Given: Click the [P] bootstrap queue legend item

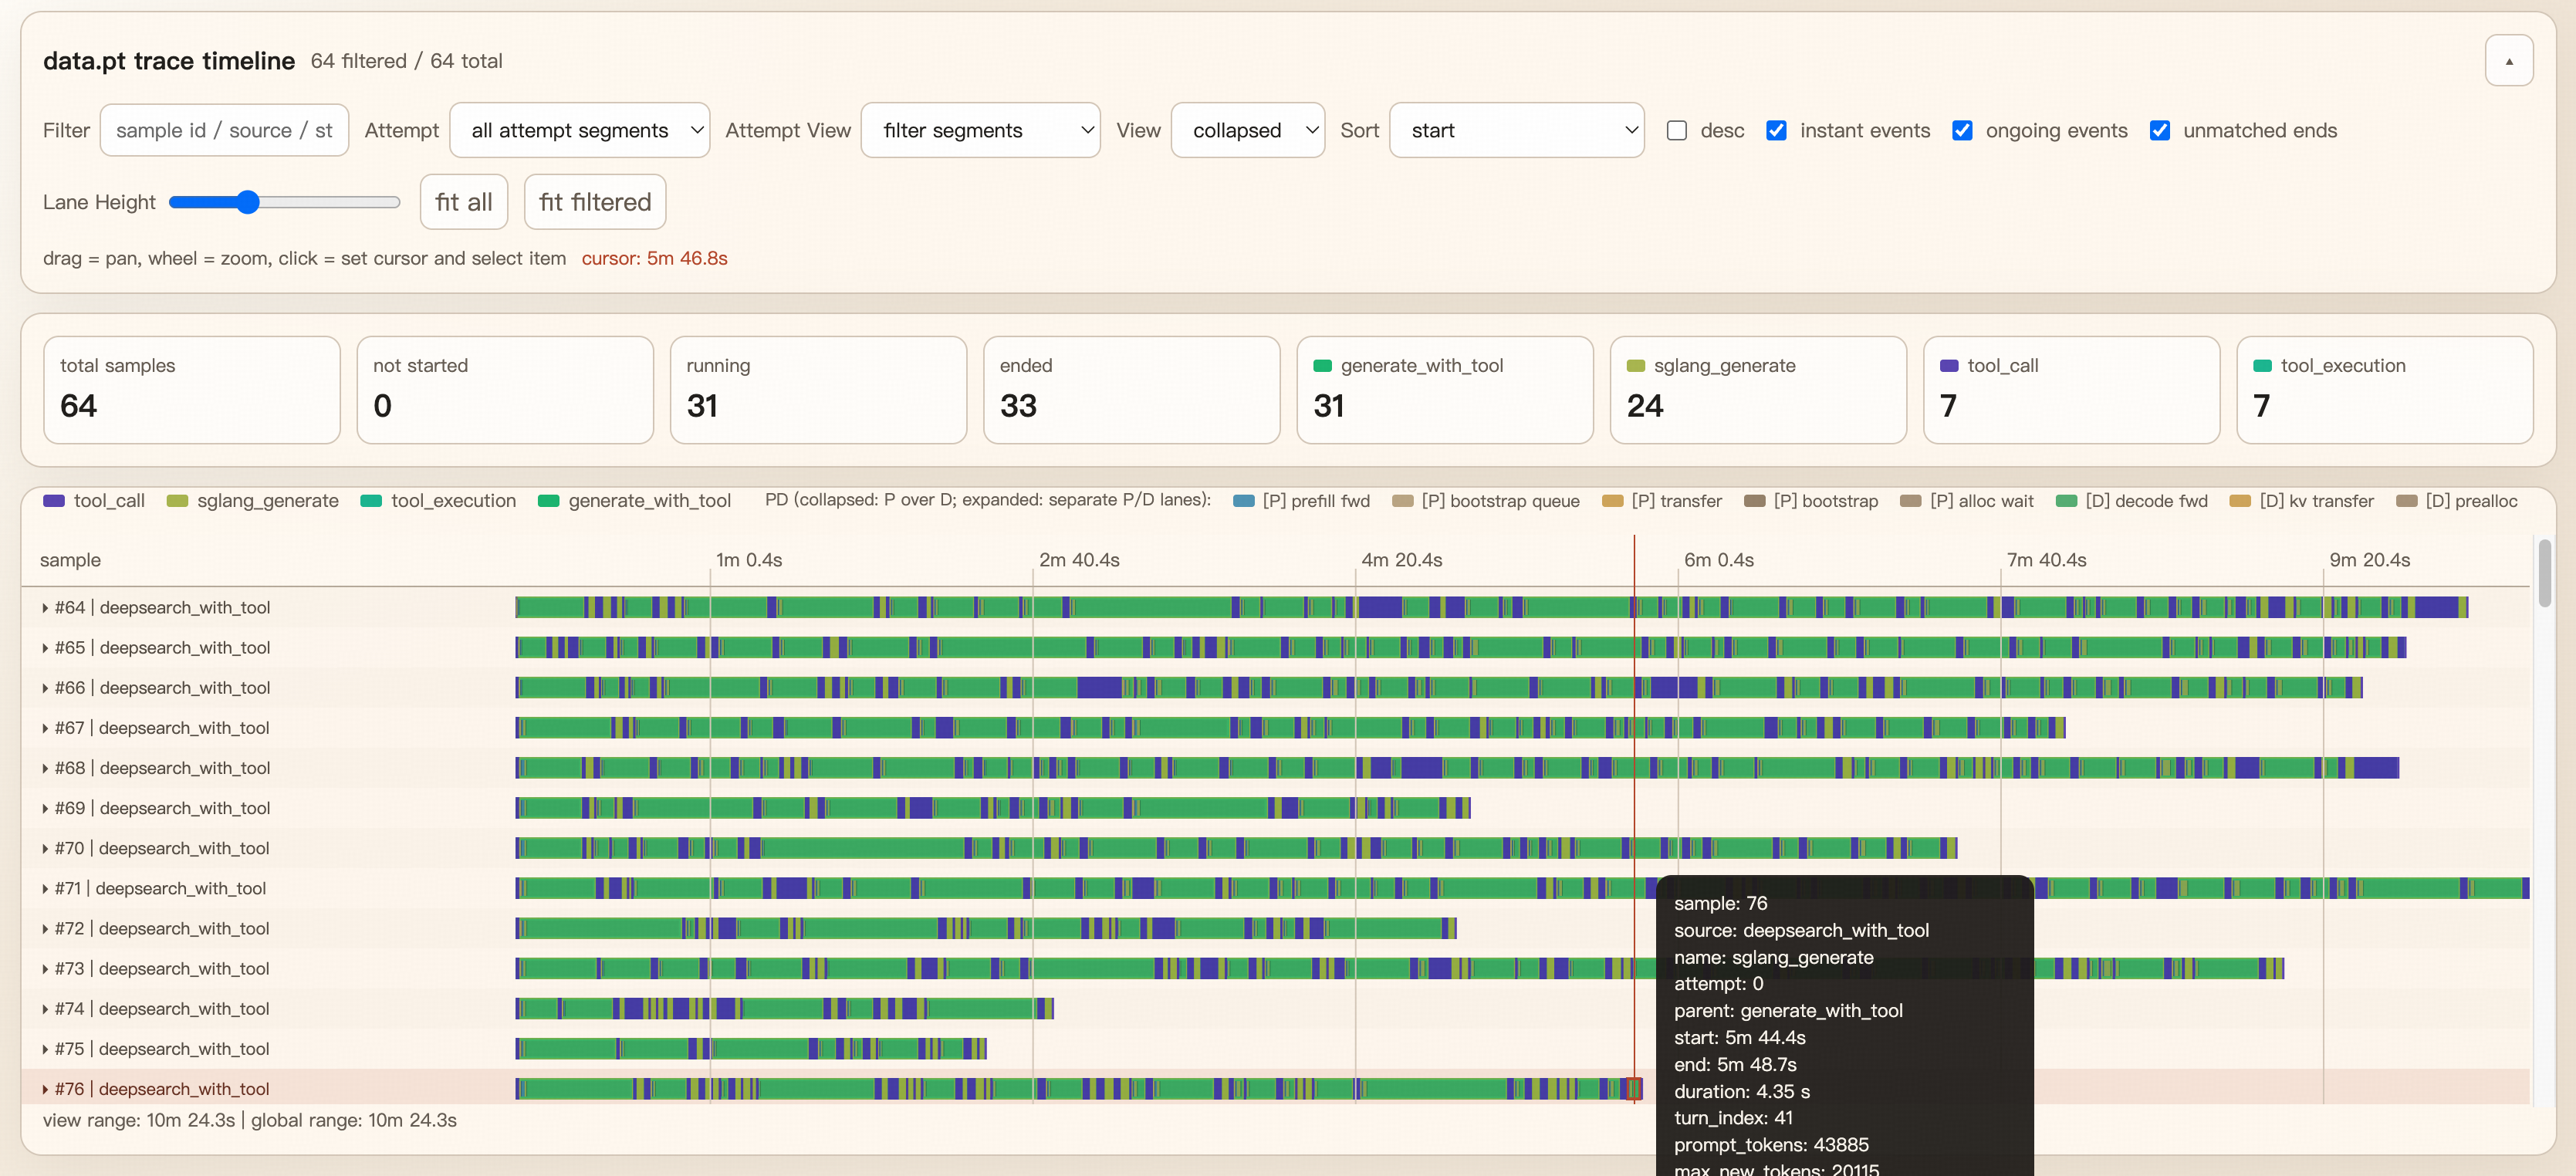Looking at the screenshot, I should (1485, 501).
